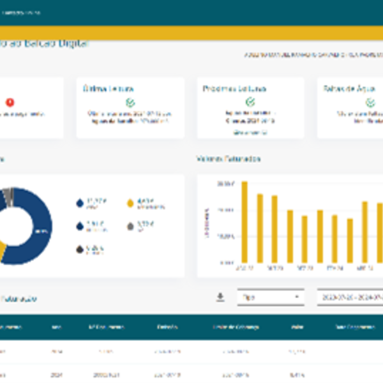Image resolution: width=383 pixels, height=383 pixels.
Task: Sort by the Valor column header
Action: point(296,327)
